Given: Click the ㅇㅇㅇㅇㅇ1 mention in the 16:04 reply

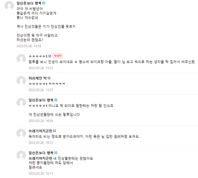Looking at the screenshot, I should [x=38, y=106].
